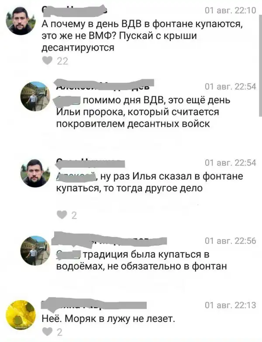Like the comment 'Моряк в лужу не лезет'

coord(47,332)
